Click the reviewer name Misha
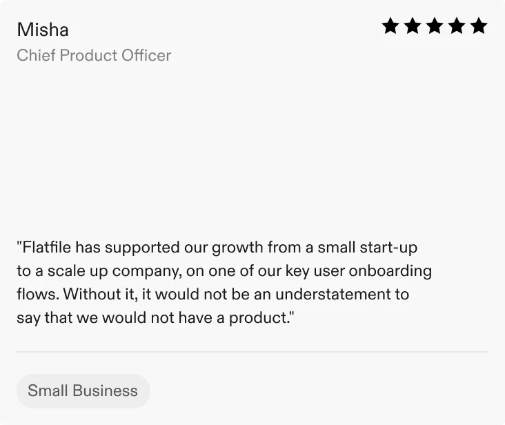This screenshot has width=505, height=425. pos(43,30)
